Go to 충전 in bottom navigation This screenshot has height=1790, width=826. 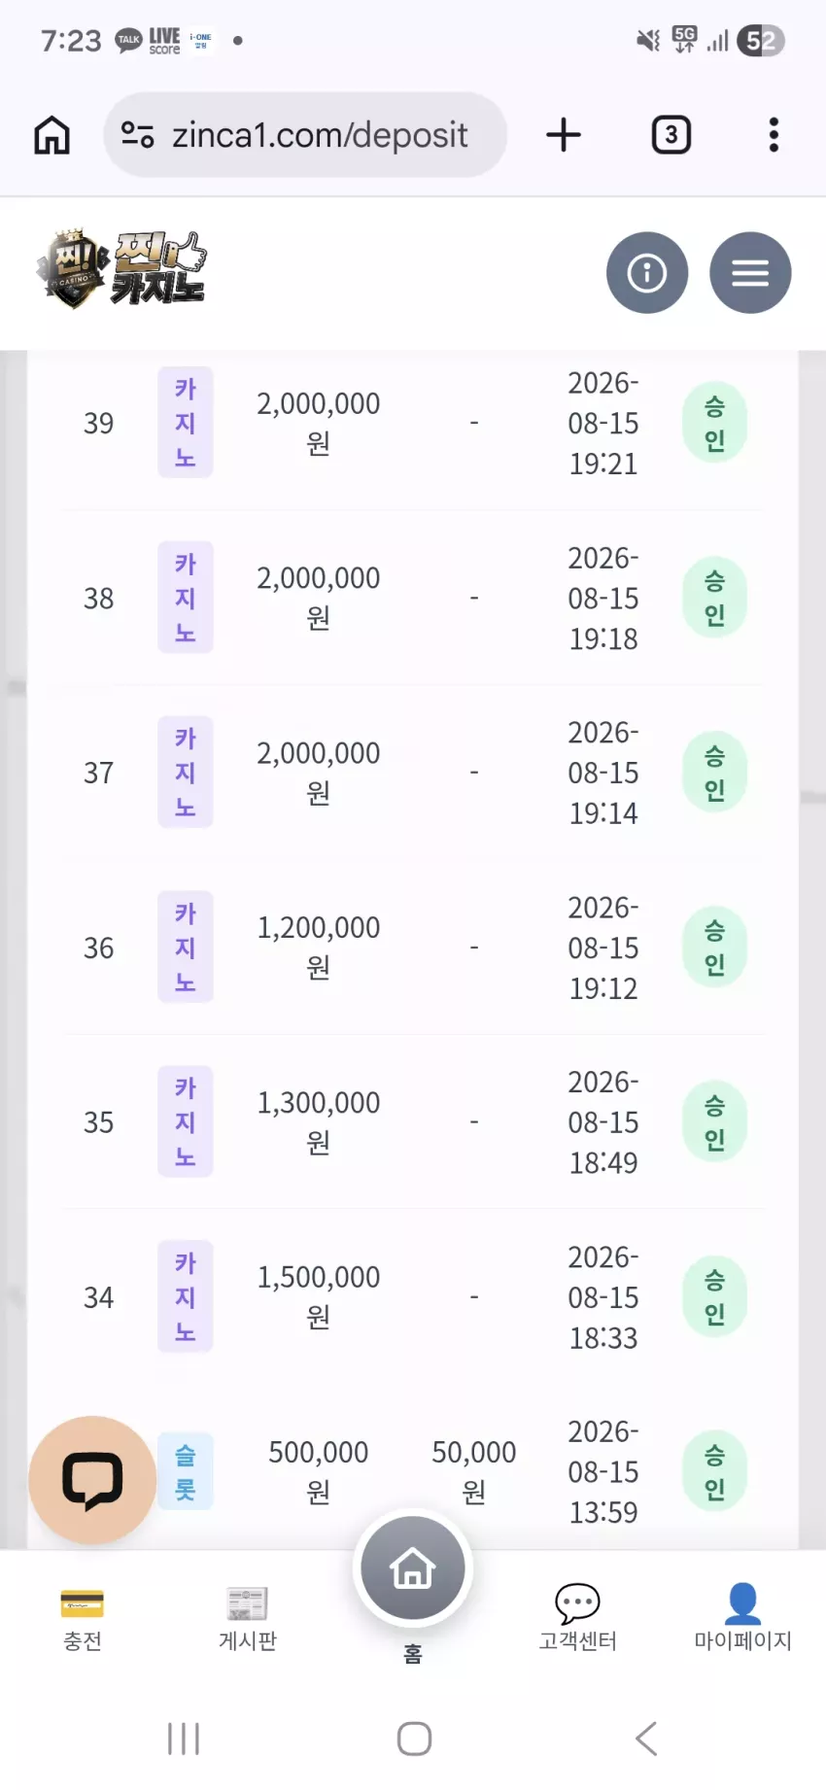pos(83,1618)
